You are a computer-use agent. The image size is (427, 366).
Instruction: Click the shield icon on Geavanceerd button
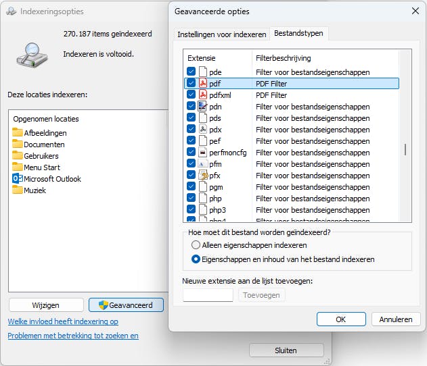(104, 305)
